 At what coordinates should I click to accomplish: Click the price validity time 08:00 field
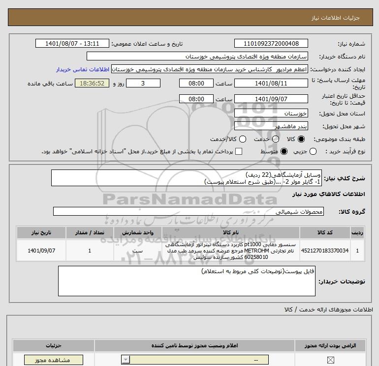[196, 99]
